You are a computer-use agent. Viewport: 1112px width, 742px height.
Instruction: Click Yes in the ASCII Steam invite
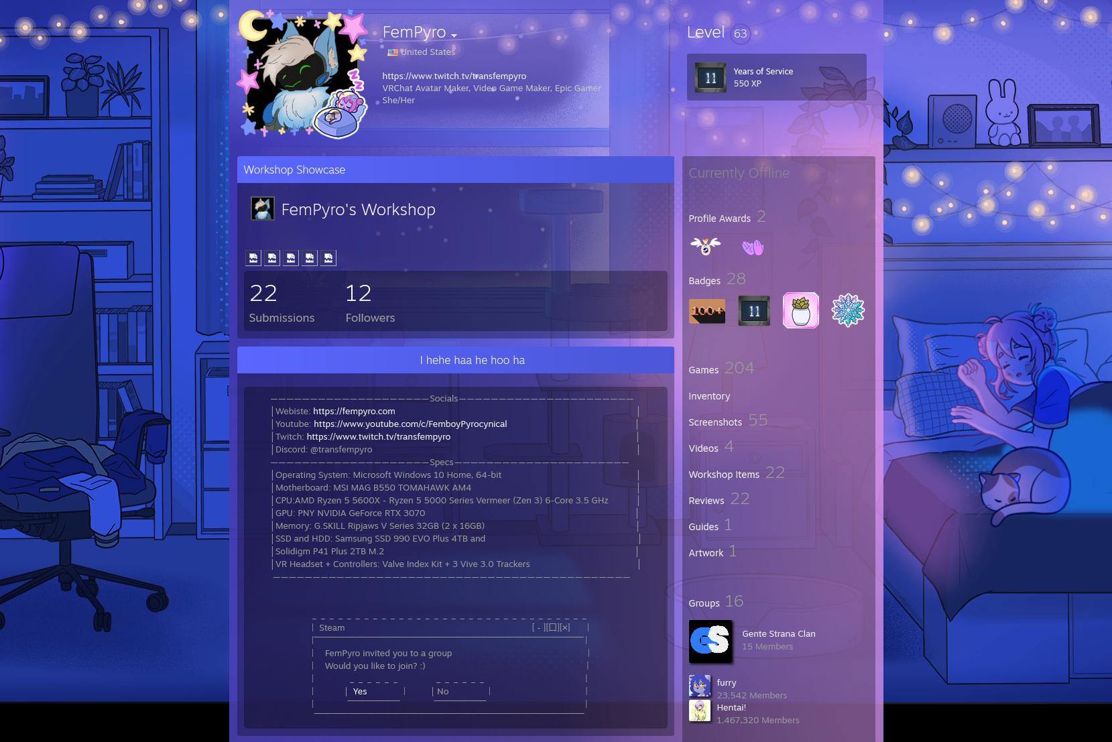point(360,692)
